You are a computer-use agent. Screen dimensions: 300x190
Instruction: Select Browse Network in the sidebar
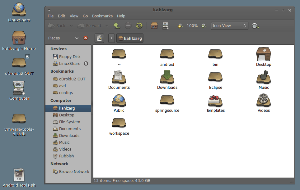pos(74,171)
